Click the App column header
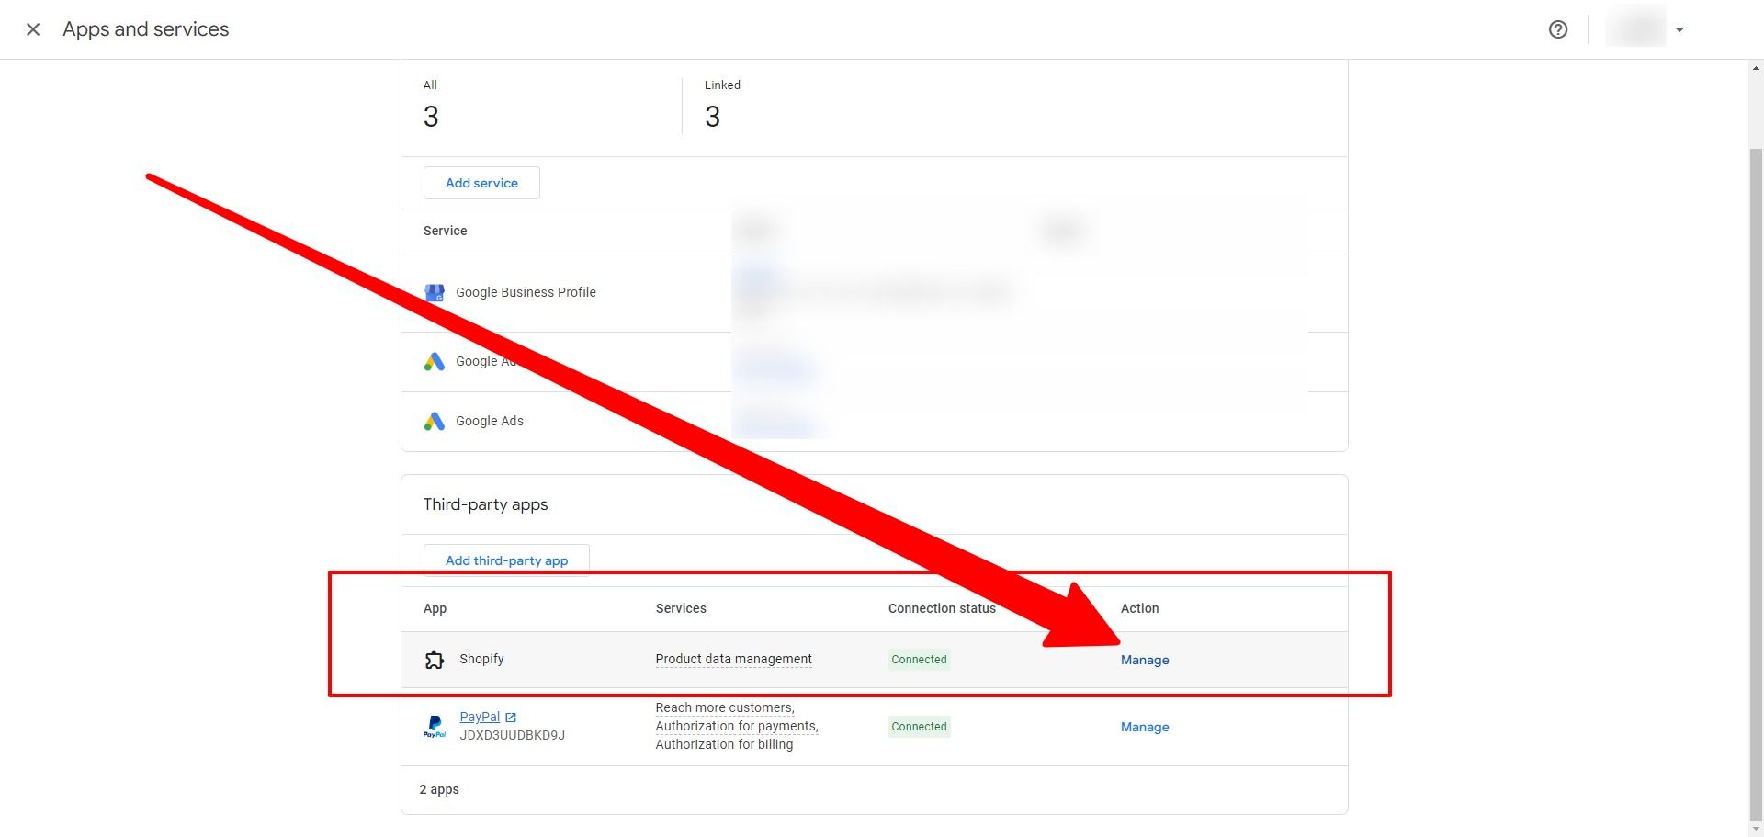The height and width of the screenshot is (837, 1764). click(x=435, y=608)
